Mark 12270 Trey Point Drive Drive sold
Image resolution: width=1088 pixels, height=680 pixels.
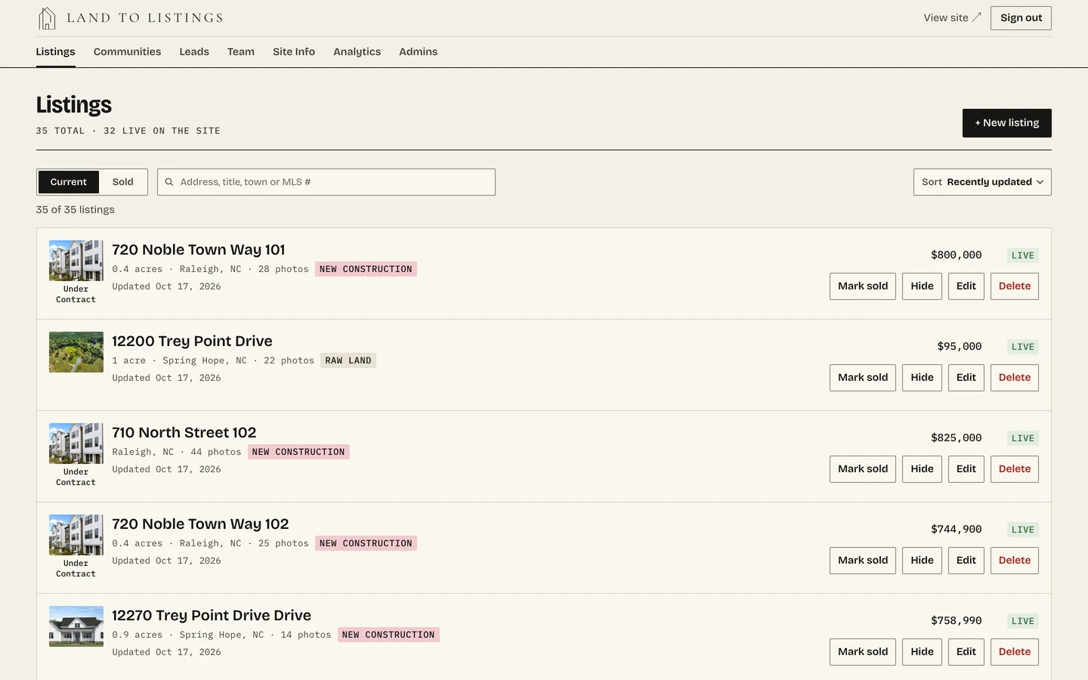pyautogui.click(x=863, y=652)
